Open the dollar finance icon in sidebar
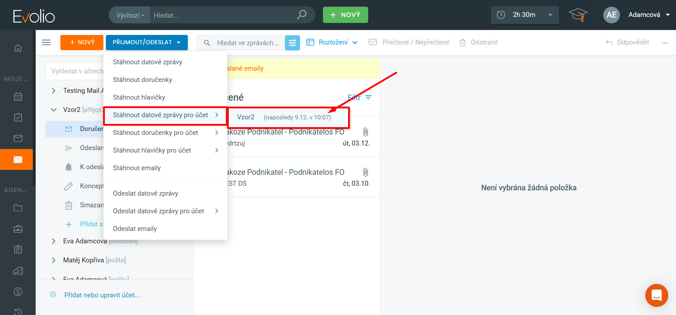 point(18,292)
